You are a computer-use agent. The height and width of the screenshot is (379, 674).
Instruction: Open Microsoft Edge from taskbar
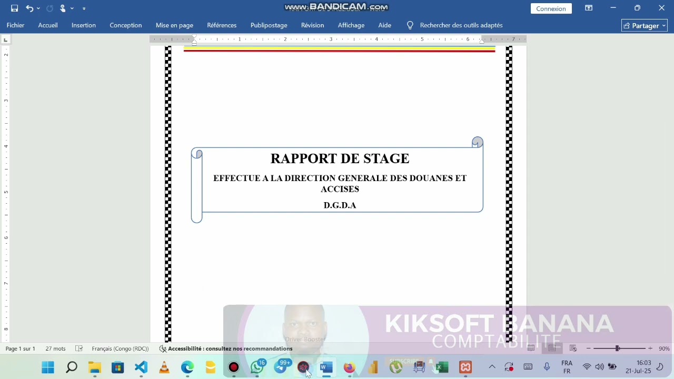point(187,367)
